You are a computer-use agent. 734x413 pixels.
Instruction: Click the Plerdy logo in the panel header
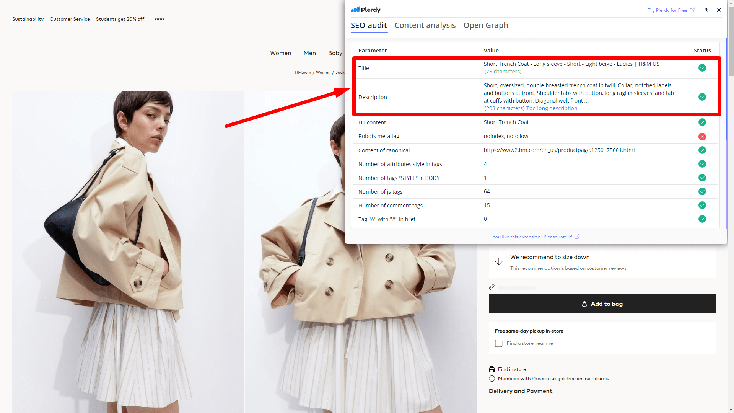click(x=365, y=10)
